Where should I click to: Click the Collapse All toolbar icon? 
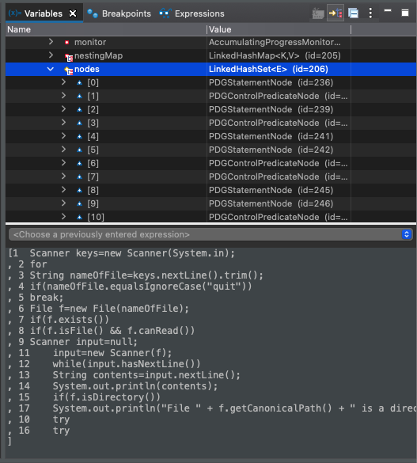click(x=353, y=13)
